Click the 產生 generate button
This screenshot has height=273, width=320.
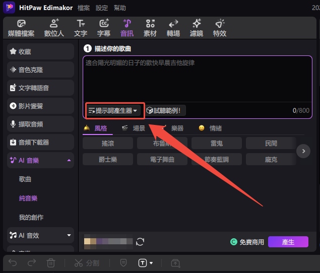click(288, 242)
